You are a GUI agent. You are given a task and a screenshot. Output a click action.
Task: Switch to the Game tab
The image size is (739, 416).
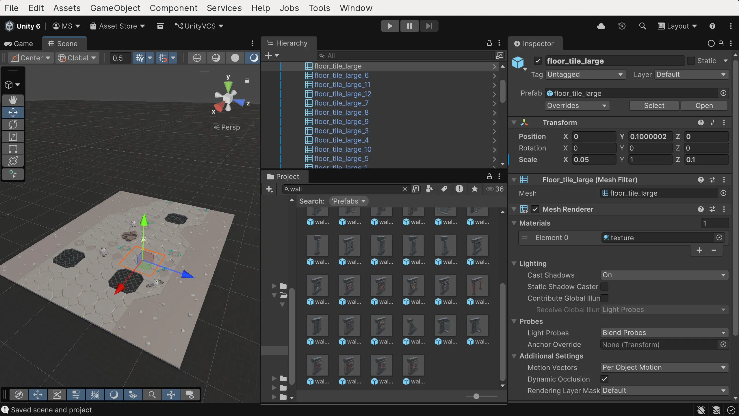click(x=19, y=44)
